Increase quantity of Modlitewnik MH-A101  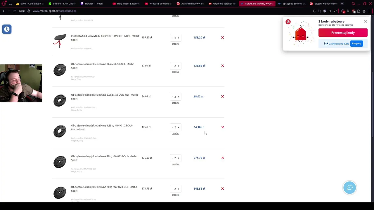coord(179,38)
